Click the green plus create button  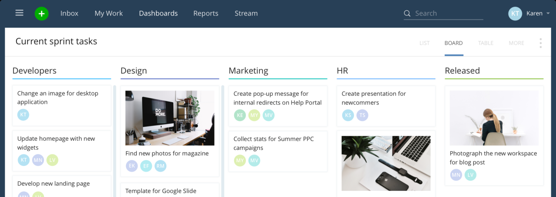pyautogui.click(x=42, y=13)
